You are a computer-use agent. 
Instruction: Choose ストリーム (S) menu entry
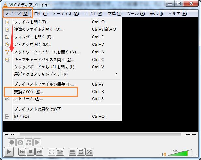pyautogui.click(x=62, y=99)
